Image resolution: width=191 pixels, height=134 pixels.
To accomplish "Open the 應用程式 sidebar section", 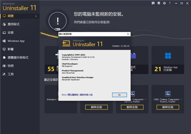I will (x=20, y=24).
